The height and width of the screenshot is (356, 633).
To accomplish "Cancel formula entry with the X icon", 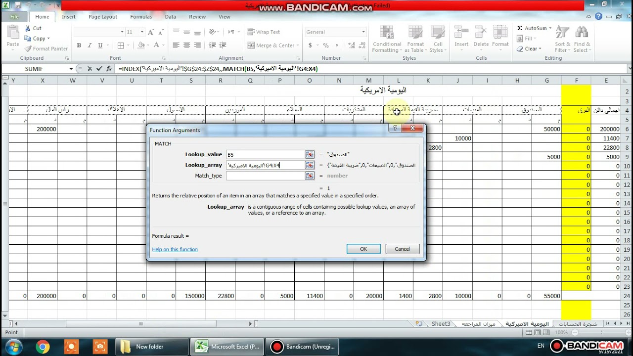I will [90, 69].
